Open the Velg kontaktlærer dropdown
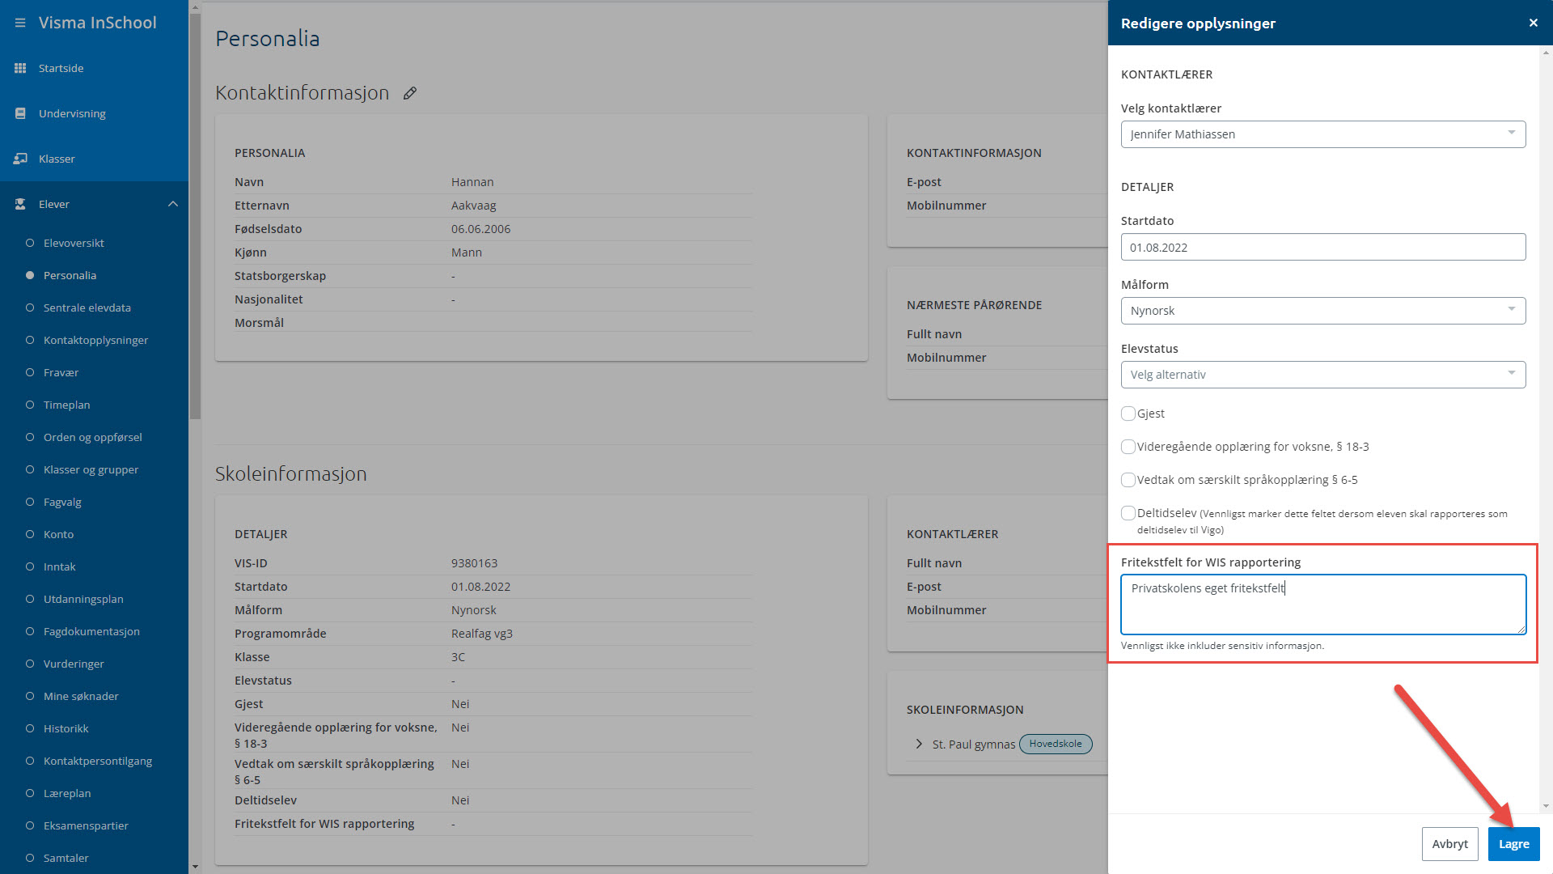Image resolution: width=1553 pixels, height=874 pixels. point(1323,134)
